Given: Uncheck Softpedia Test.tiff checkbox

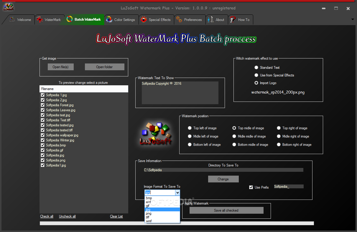Looking at the screenshot, I should (x=43, y=120).
